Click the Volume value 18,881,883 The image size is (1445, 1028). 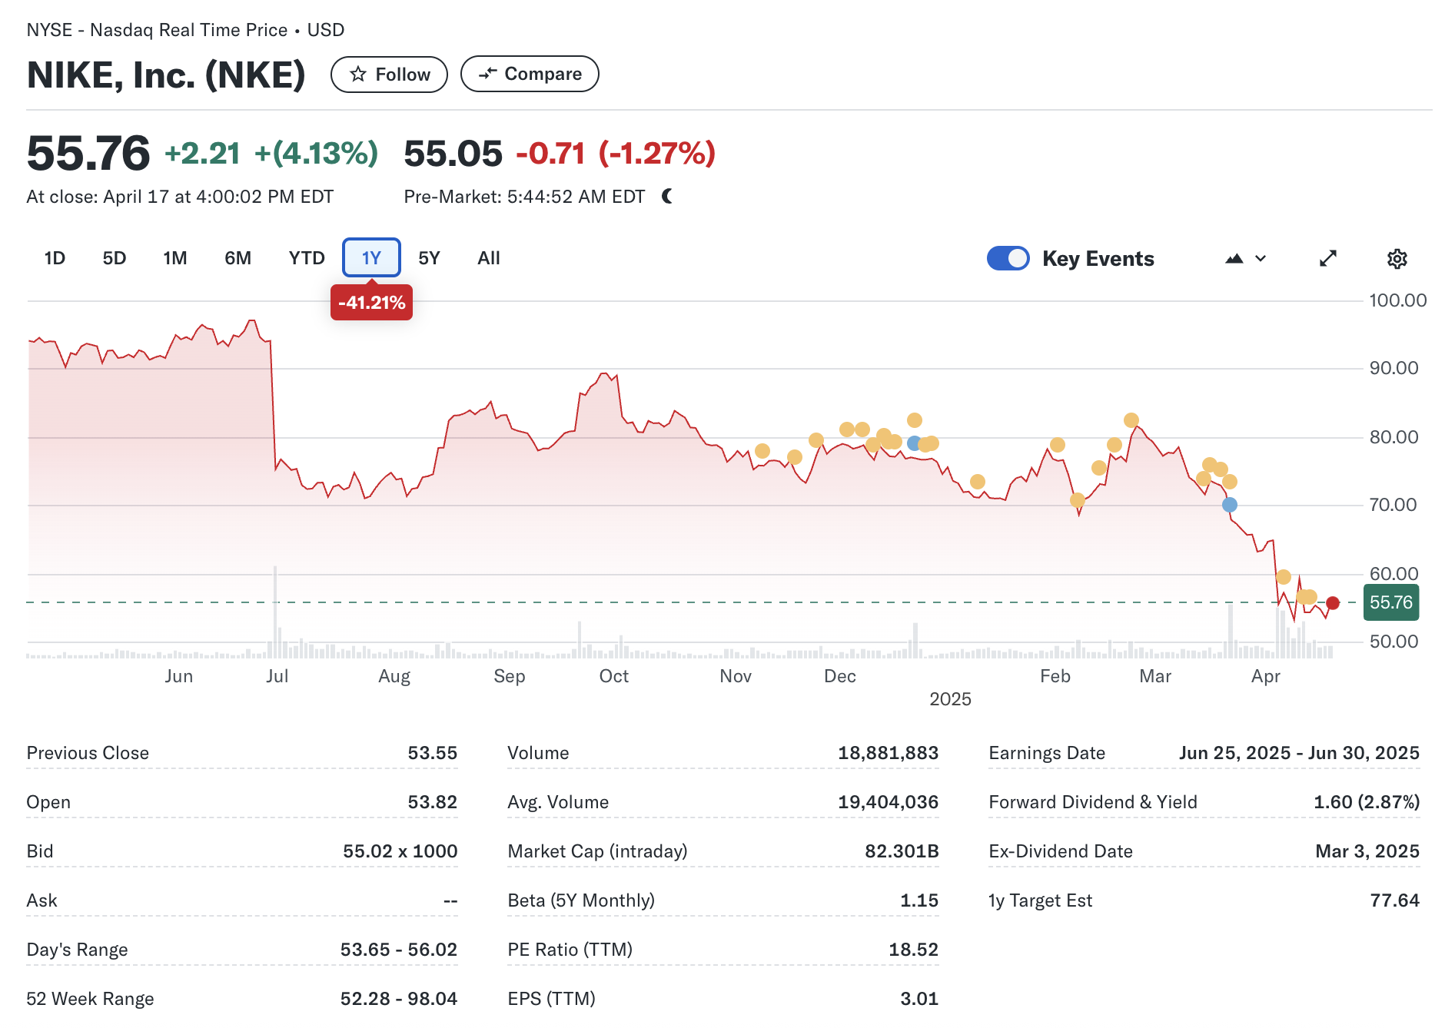click(889, 753)
